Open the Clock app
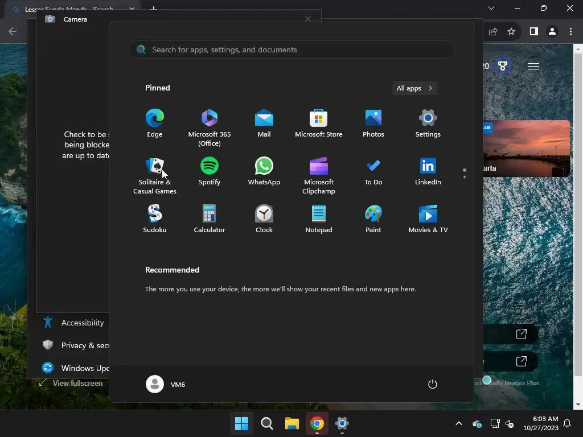The width and height of the screenshot is (583, 437). pyautogui.click(x=264, y=219)
